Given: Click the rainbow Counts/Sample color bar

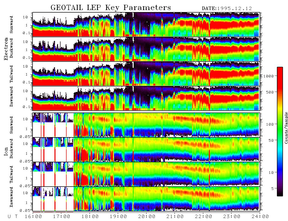Looking at the screenshot, I should point(280,132).
